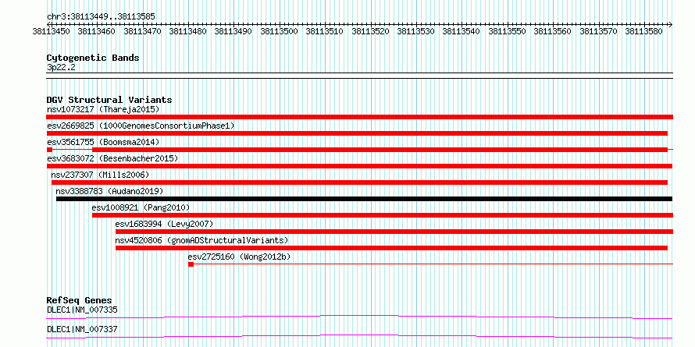The width and height of the screenshot is (695, 347).
Task: Click the chr3:38113449..38113585 region label
Action: [x=101, y=17]
